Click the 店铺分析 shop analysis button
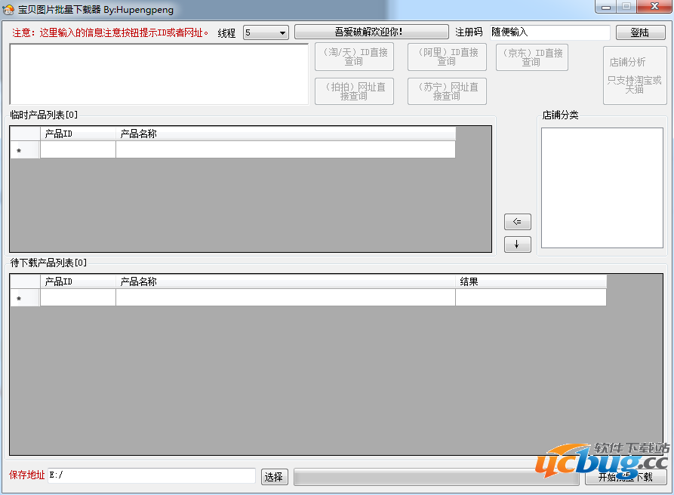The width and height of the screenshot is (674, 495). coord(635,75)
